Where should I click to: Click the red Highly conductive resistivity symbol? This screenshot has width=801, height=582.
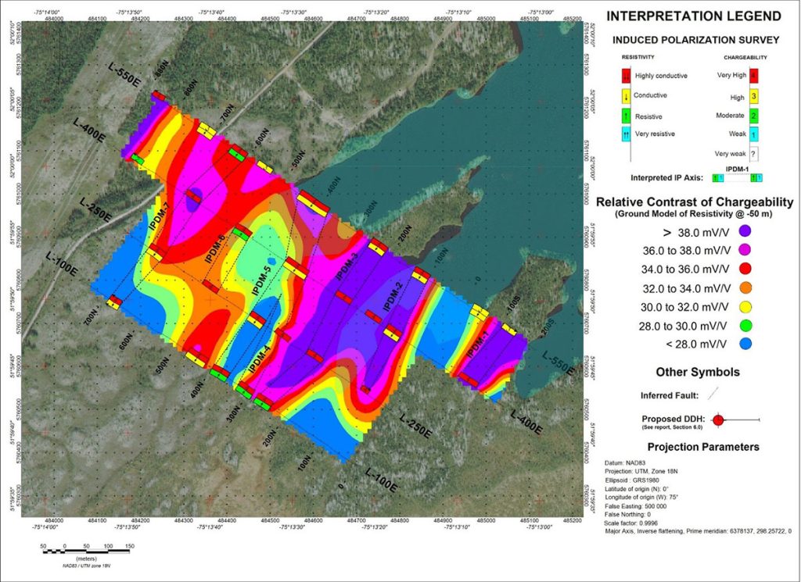pyautogui.click(x=627, y=76)
